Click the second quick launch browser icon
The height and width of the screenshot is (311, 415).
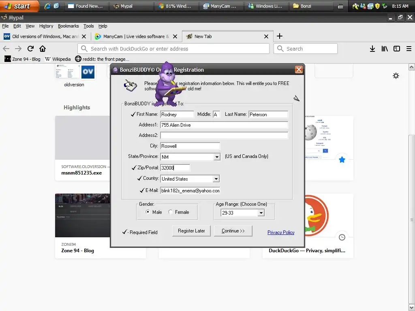(x=56, y=6)
